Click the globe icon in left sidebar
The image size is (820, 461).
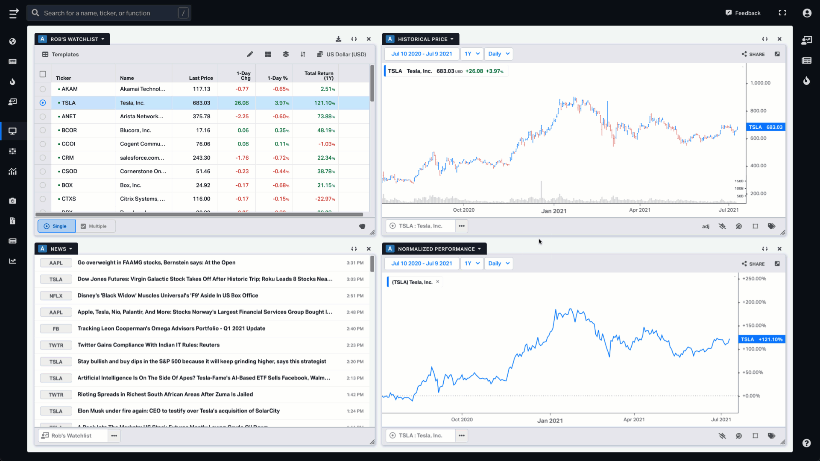(13, 41)
